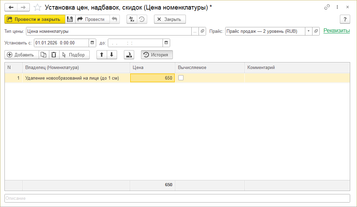Open the Реквизиты link
Image resolution: width=357 pixels, height=207 pixels.
pyautogui.click(x=336, y=31)
